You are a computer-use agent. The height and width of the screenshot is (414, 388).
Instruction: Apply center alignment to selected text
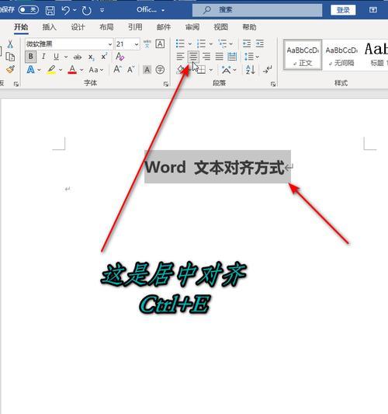pyautogui.click(x=193, y=56)
